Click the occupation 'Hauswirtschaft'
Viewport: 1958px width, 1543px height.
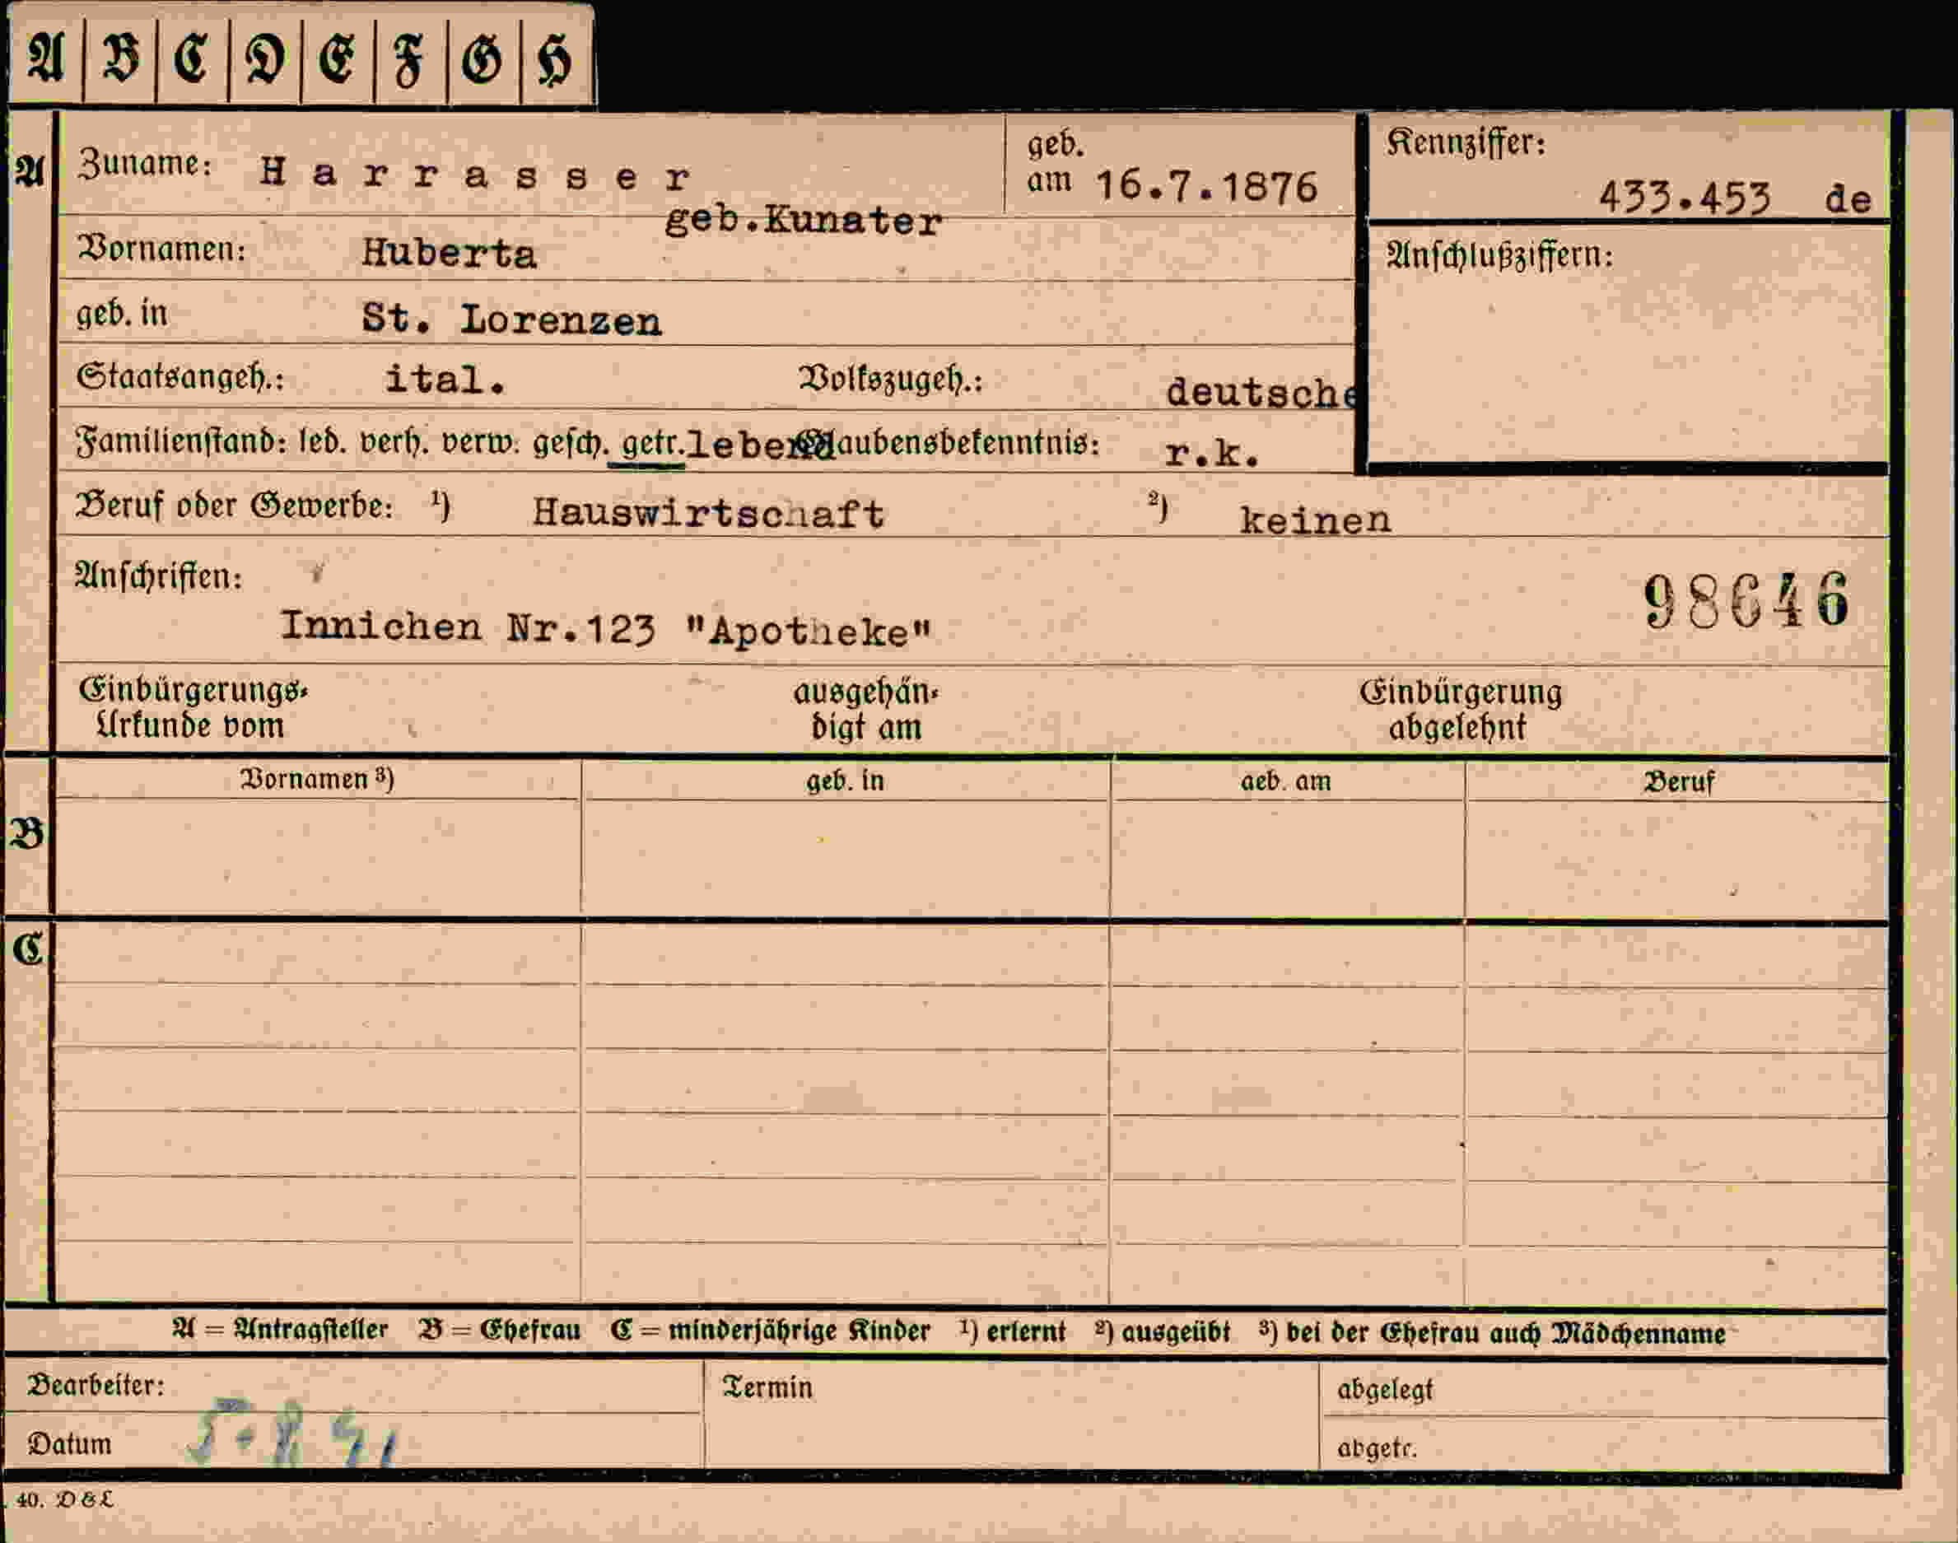click(x=708, y=513)
